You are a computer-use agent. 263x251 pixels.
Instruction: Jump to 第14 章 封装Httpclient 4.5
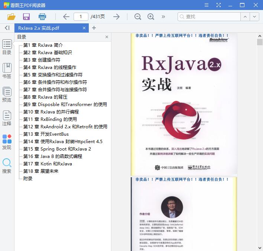click(63, 142)
